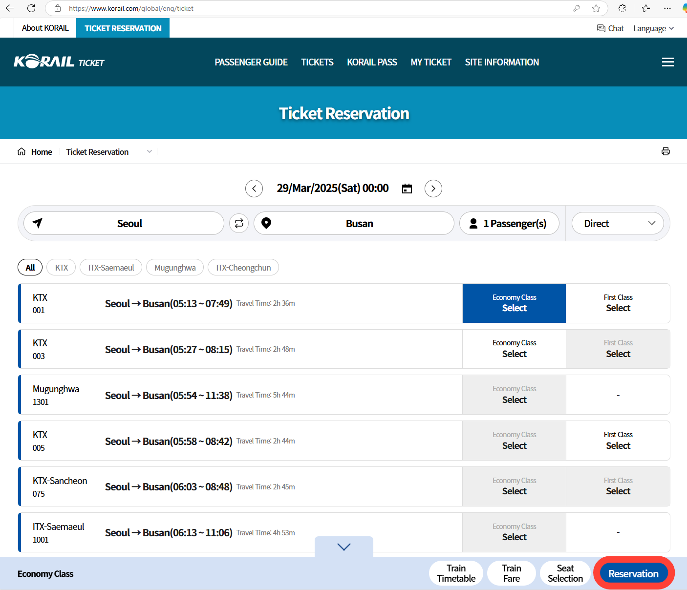Open the hamburger menu icon
Viewport: 687px width, 590px height.
[667, 62]
